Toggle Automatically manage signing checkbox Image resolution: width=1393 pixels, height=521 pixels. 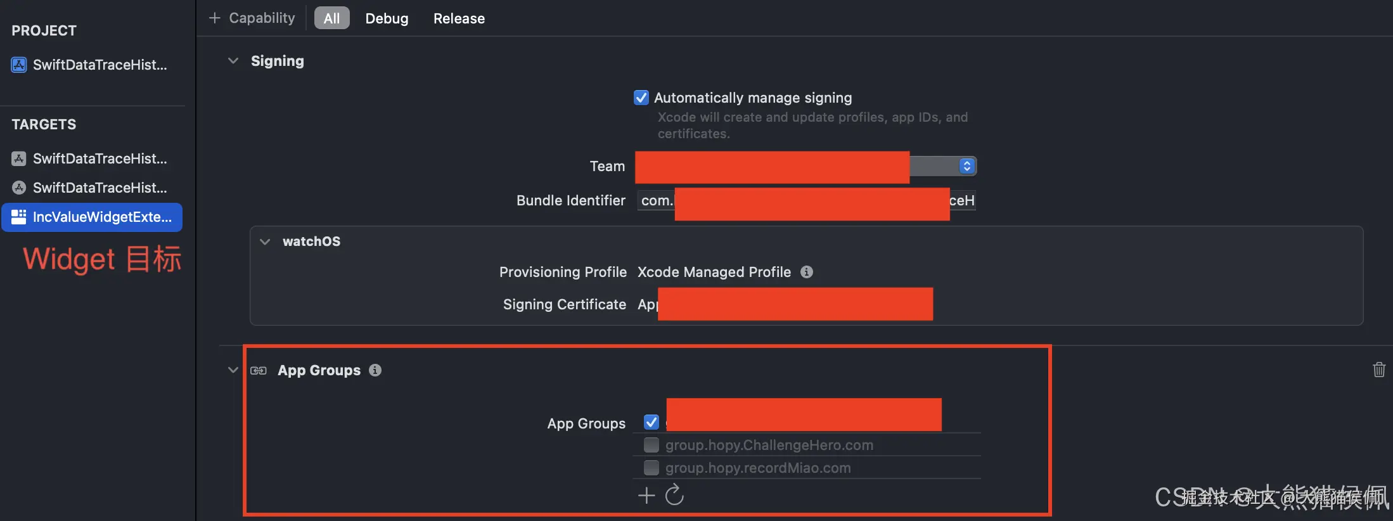tap(641, 98)
